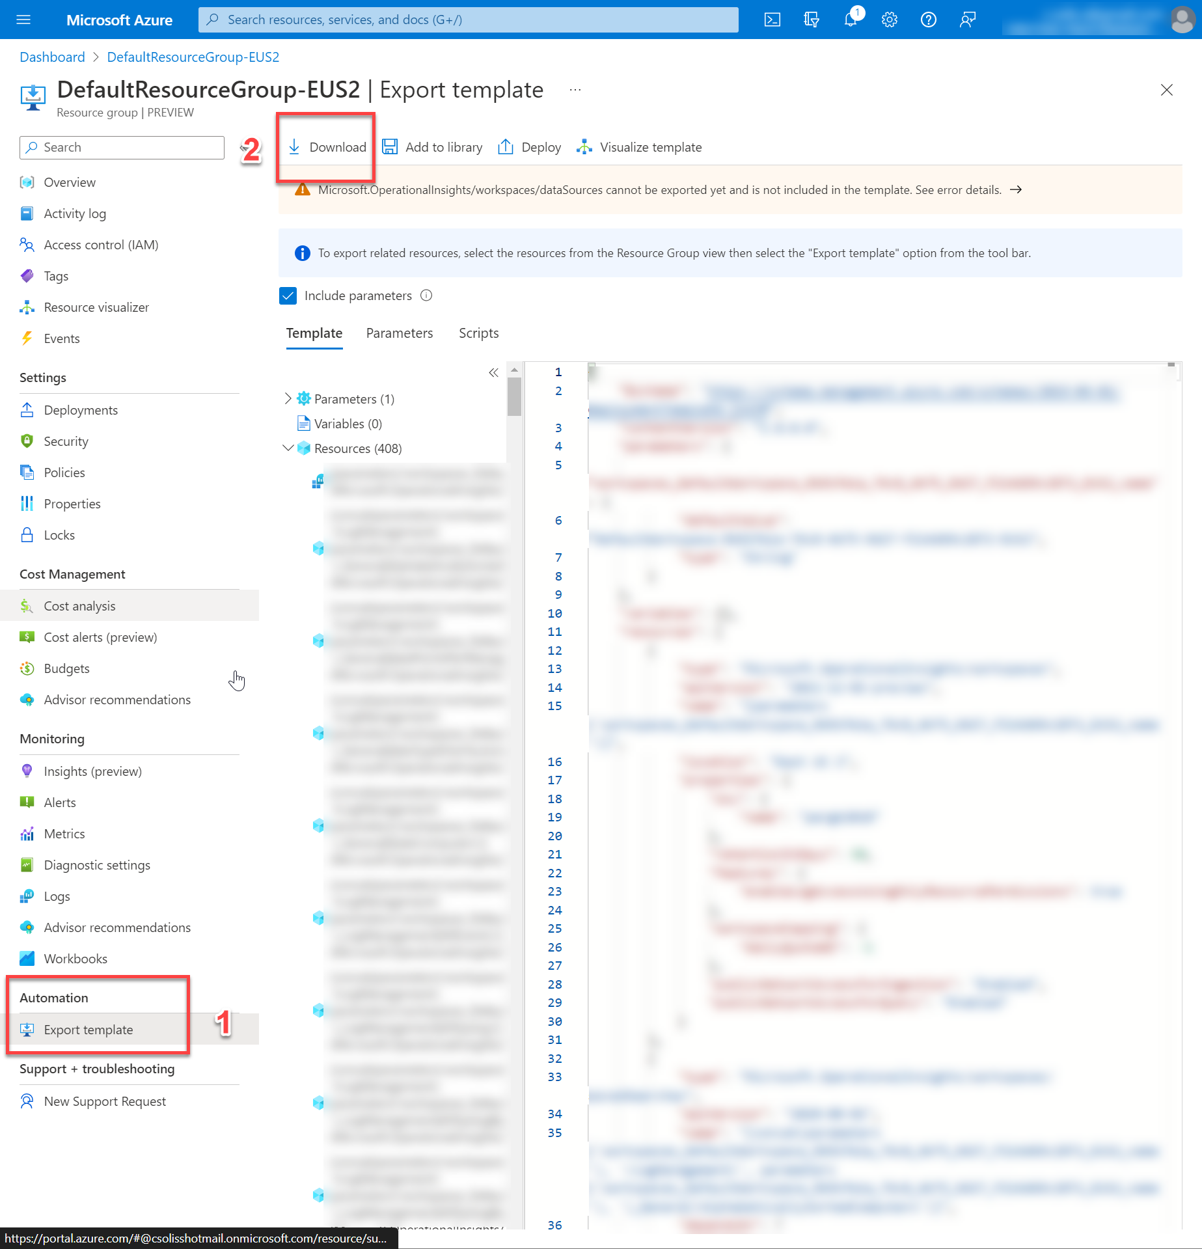Switch to the Template tab

tap(314, 333)
